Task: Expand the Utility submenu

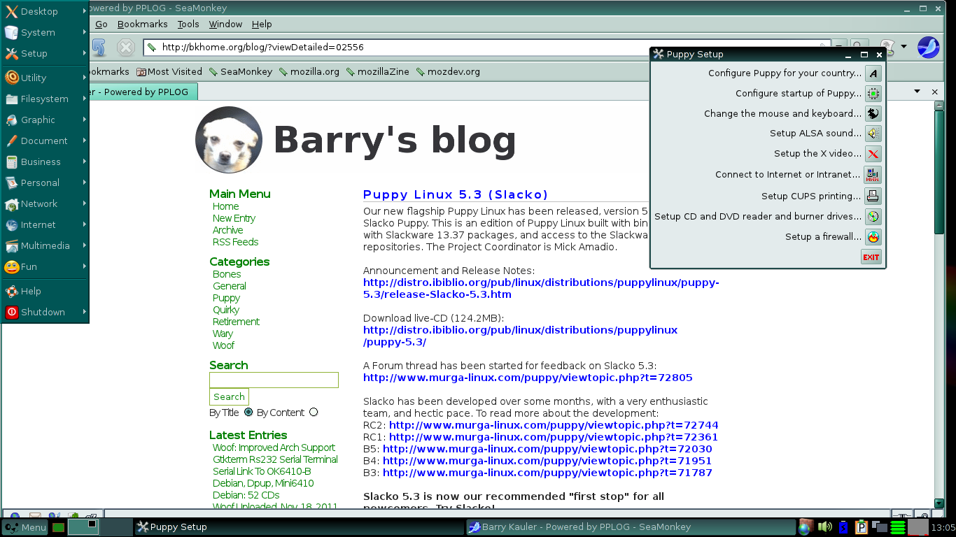Action: (45, 78)
